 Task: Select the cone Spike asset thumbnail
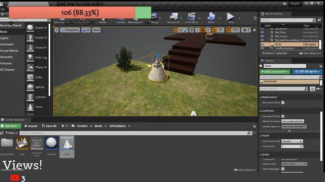point(67,143)
